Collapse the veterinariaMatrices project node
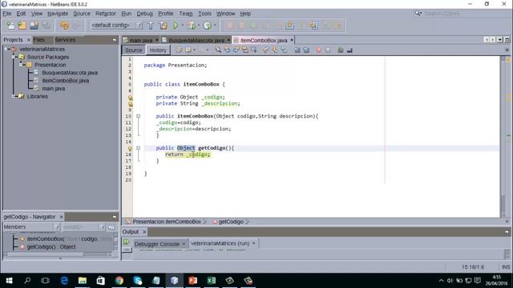This screenshot has width=513, height=288. click(6, 49)
